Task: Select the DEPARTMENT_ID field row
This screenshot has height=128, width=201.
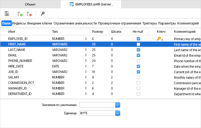Action: click(x=20, y=94)
